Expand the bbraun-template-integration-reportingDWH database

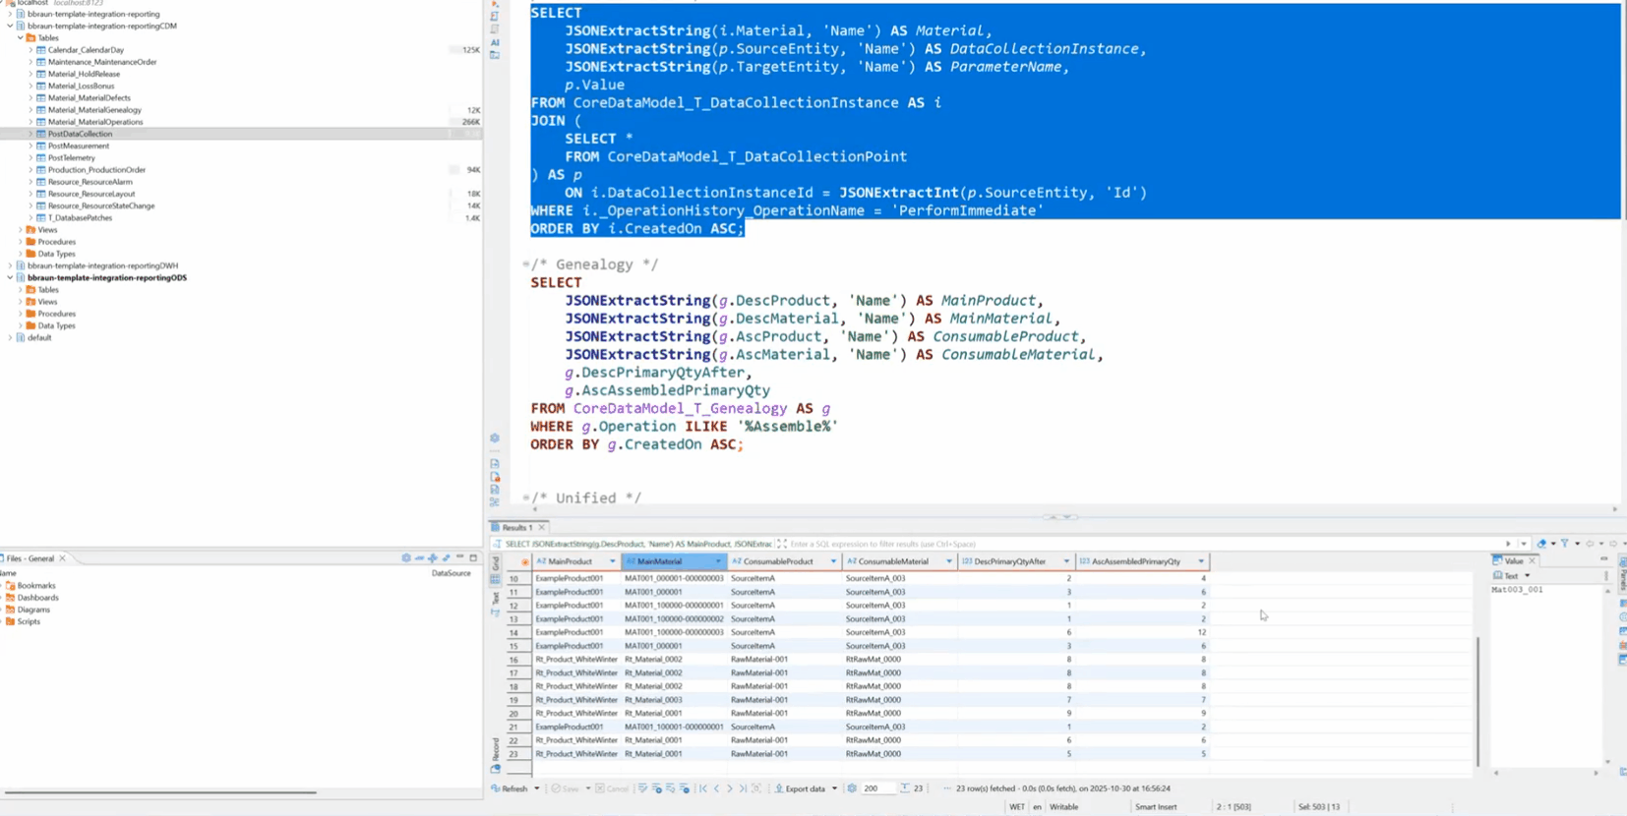(10, 265)
